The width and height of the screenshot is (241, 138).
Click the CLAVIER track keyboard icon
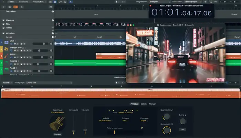pos(6,63)
